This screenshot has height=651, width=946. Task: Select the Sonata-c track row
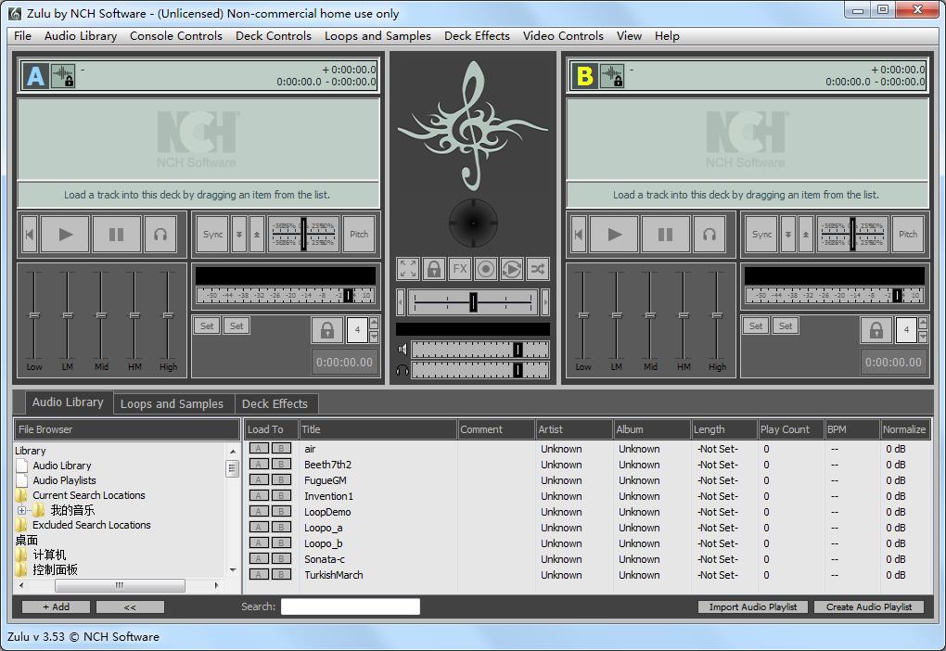click(x=588, y=558)
